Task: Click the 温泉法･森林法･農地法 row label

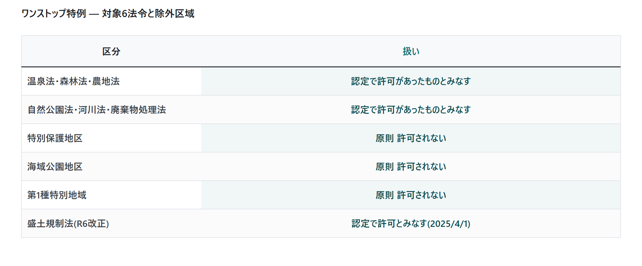Action: point(73,81)
